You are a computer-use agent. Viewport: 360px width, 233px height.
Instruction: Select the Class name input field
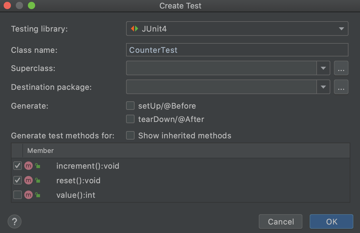(x=236, y=50)
